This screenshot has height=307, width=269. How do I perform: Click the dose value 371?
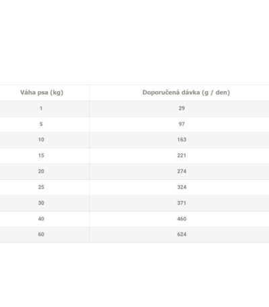[x=182, y=203]
